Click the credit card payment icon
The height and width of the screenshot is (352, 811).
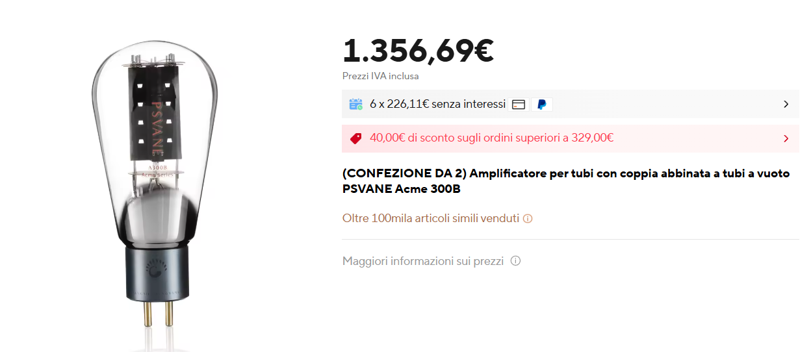tap(519, 105)
